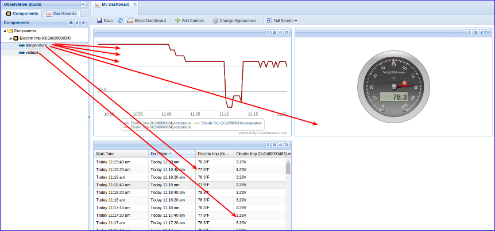Open the GroveStreams.com link under chart
The height and width of the screenshot is (231, 495).
tap(272, 132)
